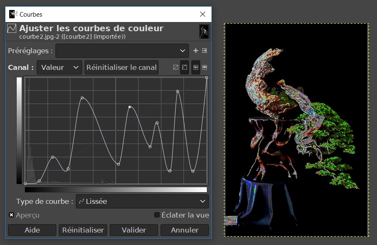Select the curve's bottom-left origin point
The image size is (377, 245).
(x=25, y=183)
